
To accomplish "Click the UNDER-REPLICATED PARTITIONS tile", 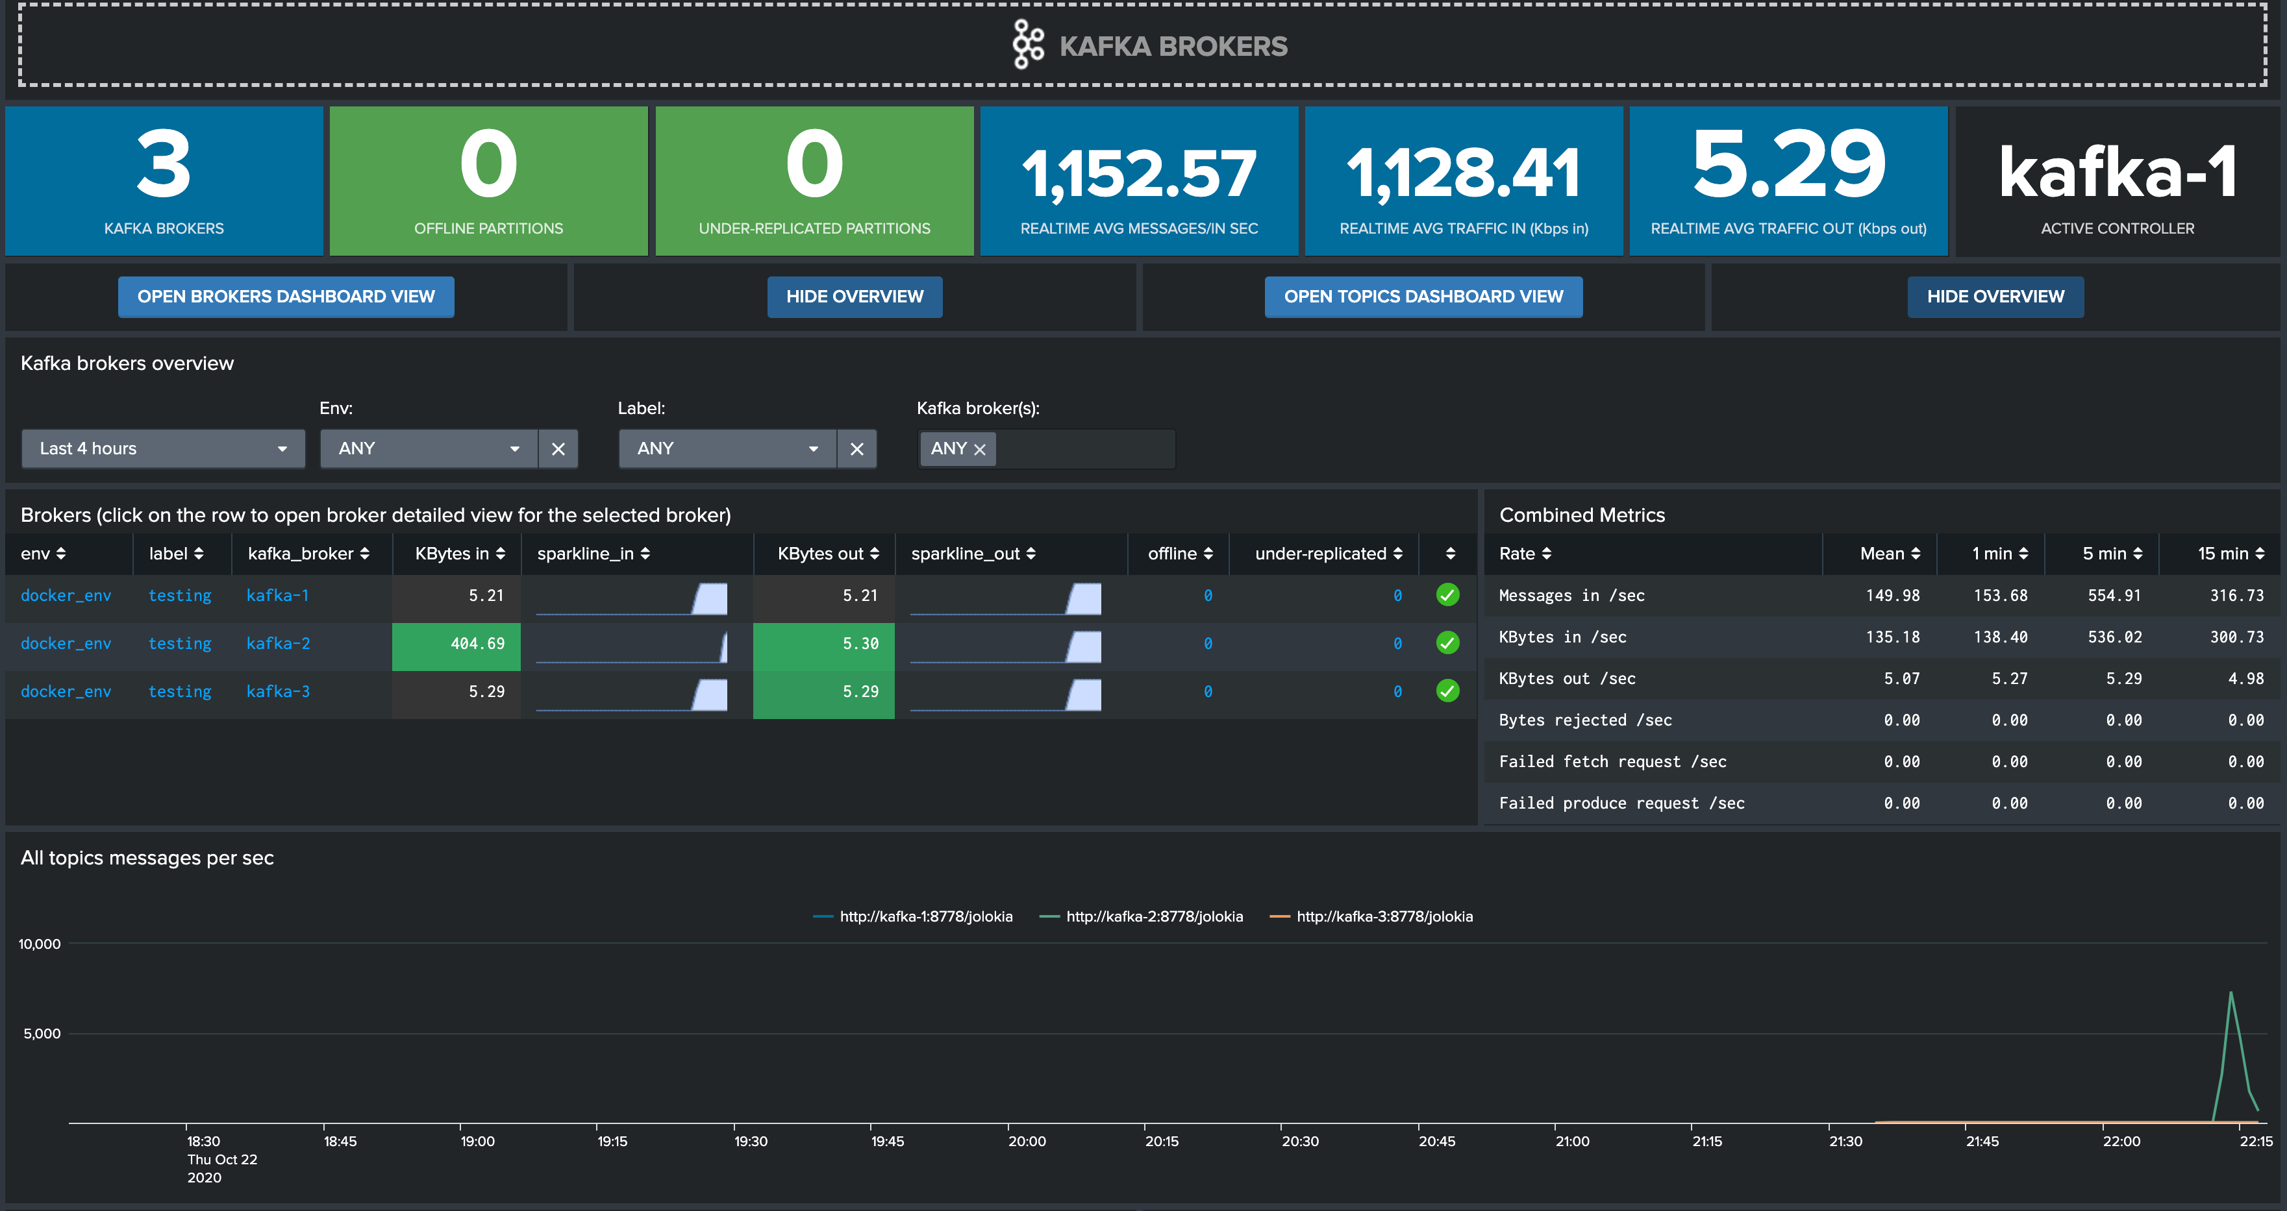I will (814, 181).
